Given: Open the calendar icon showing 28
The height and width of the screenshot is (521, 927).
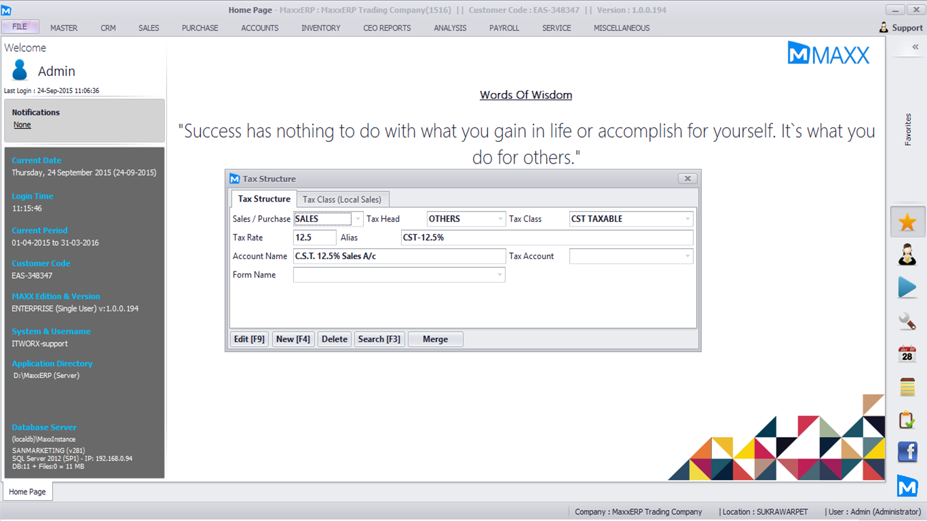Looking at the screenshot, I should [907, 353].
